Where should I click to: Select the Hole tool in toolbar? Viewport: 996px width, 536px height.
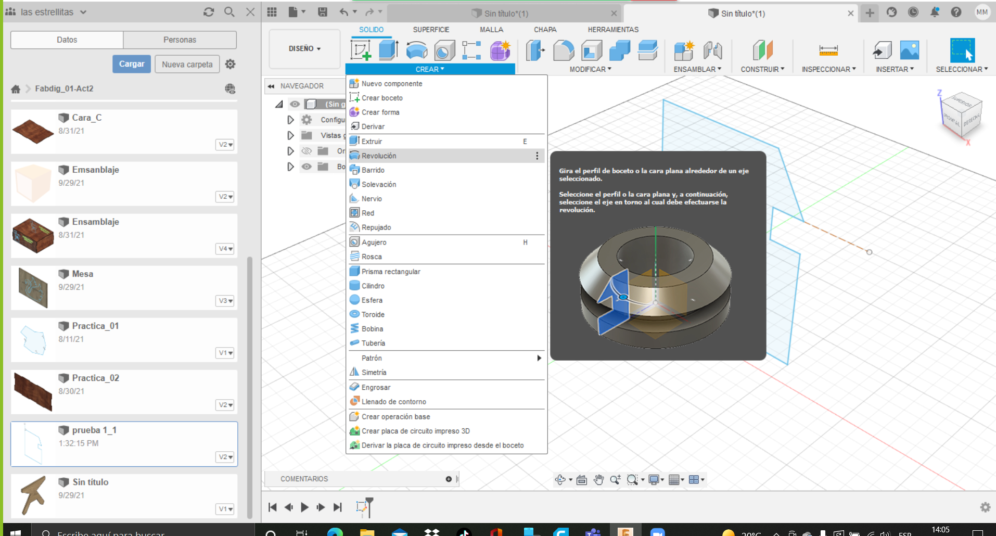(444, 50)
